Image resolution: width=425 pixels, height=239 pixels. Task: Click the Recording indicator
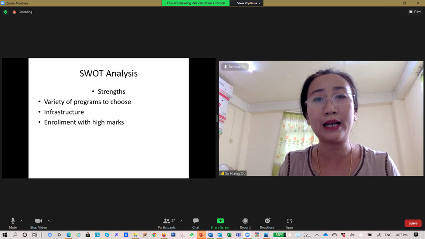[23, 12]
